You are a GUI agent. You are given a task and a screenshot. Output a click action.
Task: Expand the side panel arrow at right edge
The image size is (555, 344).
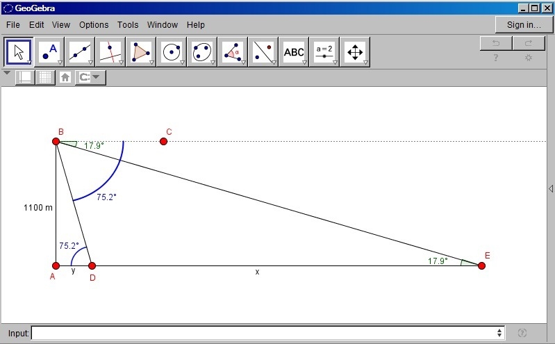click(x=551, y=188)
